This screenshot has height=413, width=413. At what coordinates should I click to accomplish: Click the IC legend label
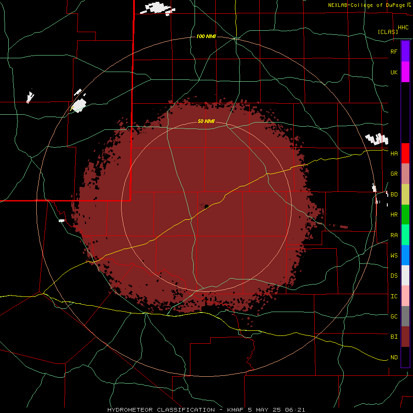[x=394, y=296]
